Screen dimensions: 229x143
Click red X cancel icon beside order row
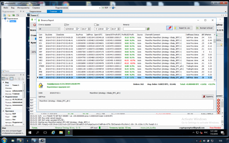(x=218, y=100)
